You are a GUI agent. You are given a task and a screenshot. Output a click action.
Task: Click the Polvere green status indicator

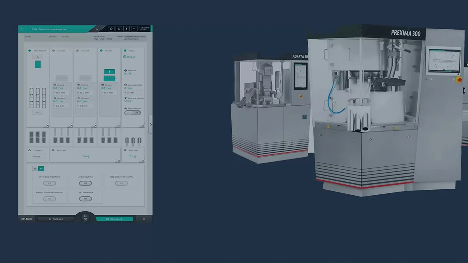tap(101, 51)
